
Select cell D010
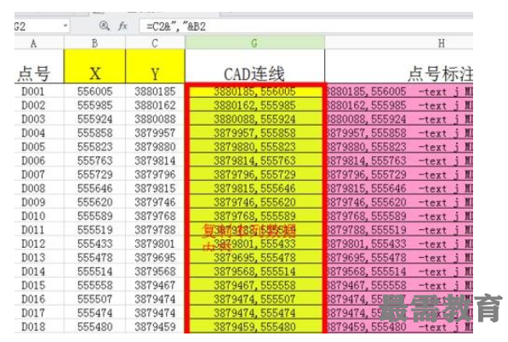point(39,216)
